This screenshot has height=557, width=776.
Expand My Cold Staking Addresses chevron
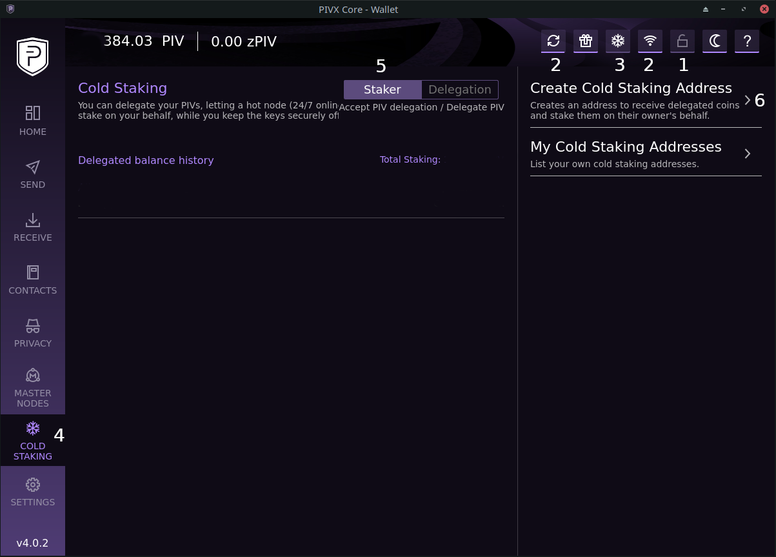(747, 154)
